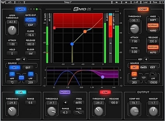Set compressor knee to SOFT

click(x=153, y=20)
